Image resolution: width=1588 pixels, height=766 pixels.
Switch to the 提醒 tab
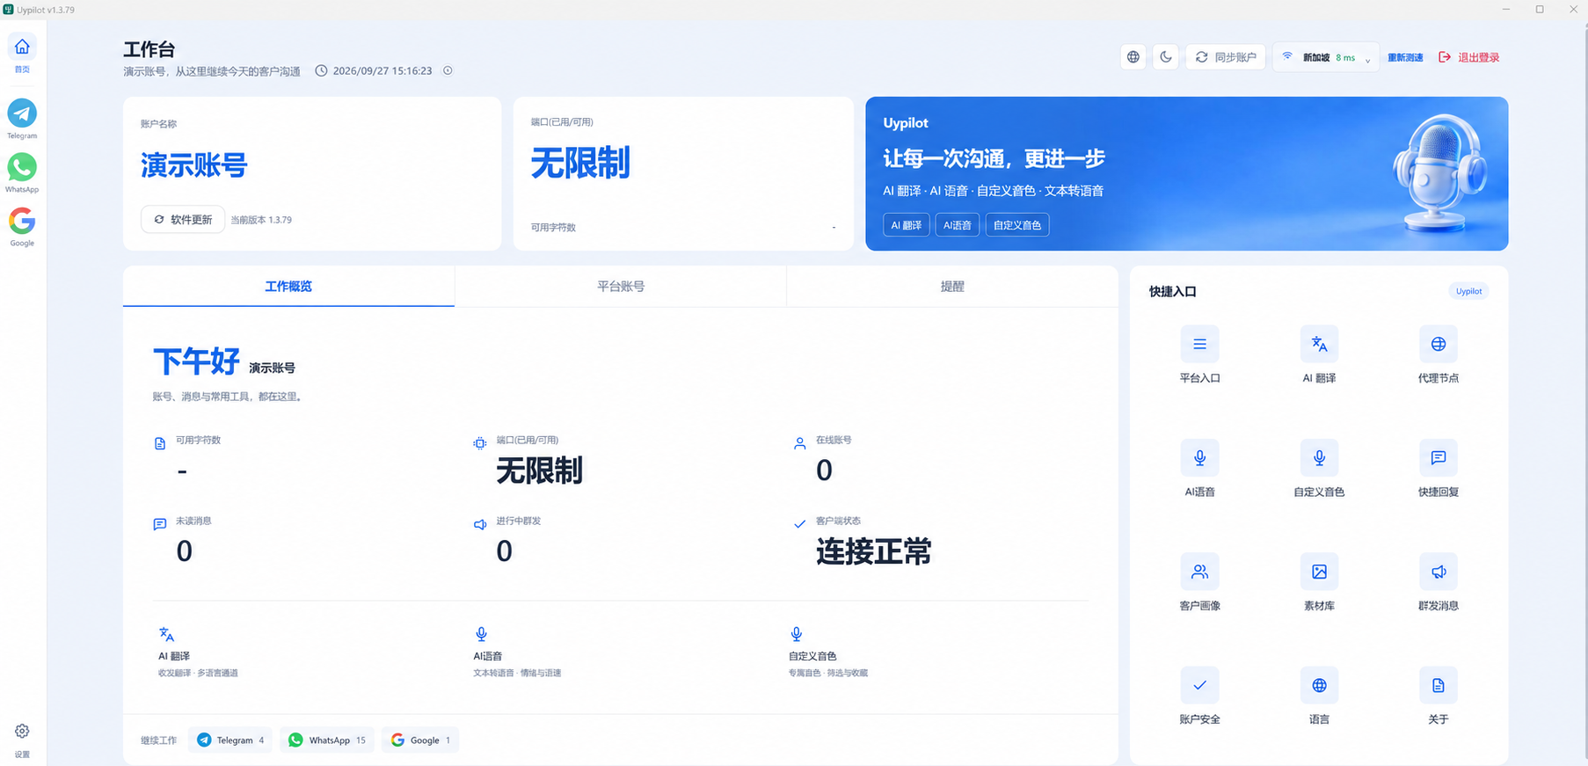coord(952,287)
